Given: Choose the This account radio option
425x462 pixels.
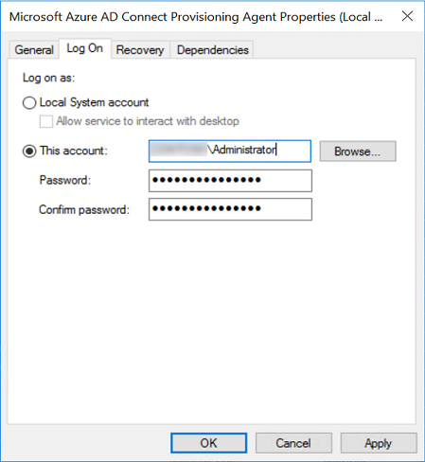Looking at the screenshot, I should (29, 151).
